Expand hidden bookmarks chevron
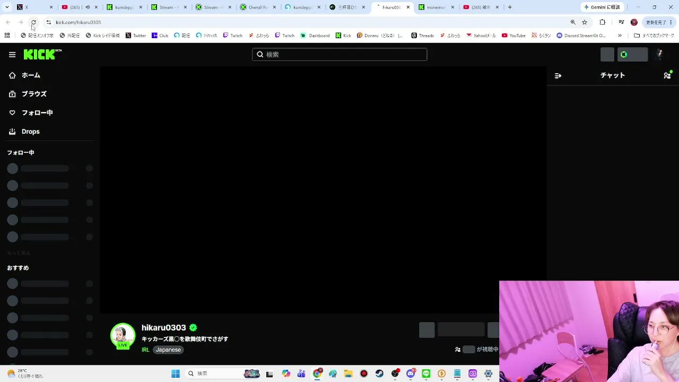Screen dimensions: 679x382 click(x=620, y=36)
